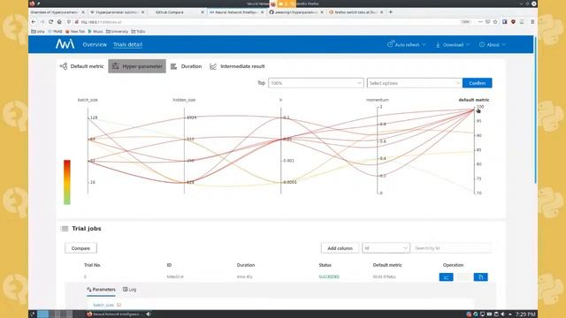Click the Auto refresh clock icon
The width and height of the screenshot is (566, 318).
(x=390, y=44)
